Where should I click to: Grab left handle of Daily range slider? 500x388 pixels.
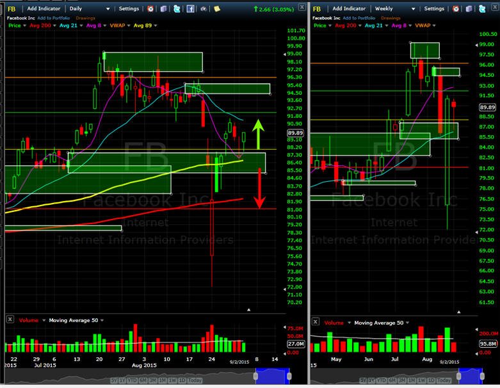[255, 376]
